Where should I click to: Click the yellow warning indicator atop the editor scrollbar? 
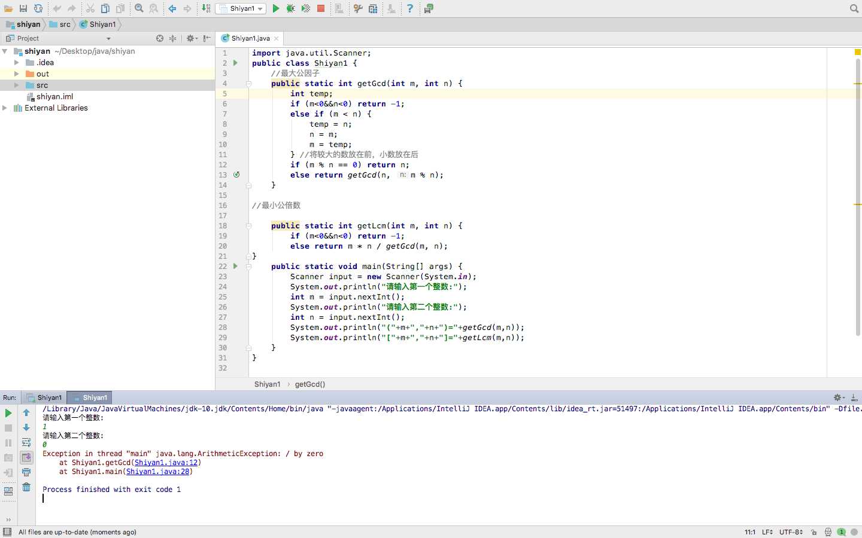click(857, 52)
